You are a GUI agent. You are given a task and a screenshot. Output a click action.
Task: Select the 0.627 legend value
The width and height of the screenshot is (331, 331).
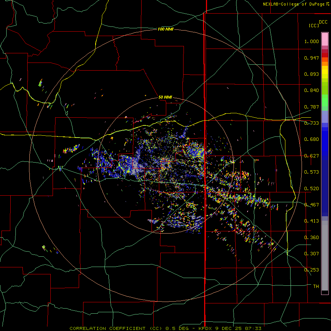312,156
